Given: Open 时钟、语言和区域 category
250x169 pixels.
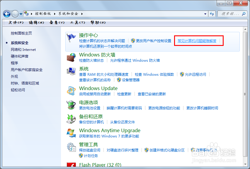Looking at the screenshot, I should tap(25, 83).
